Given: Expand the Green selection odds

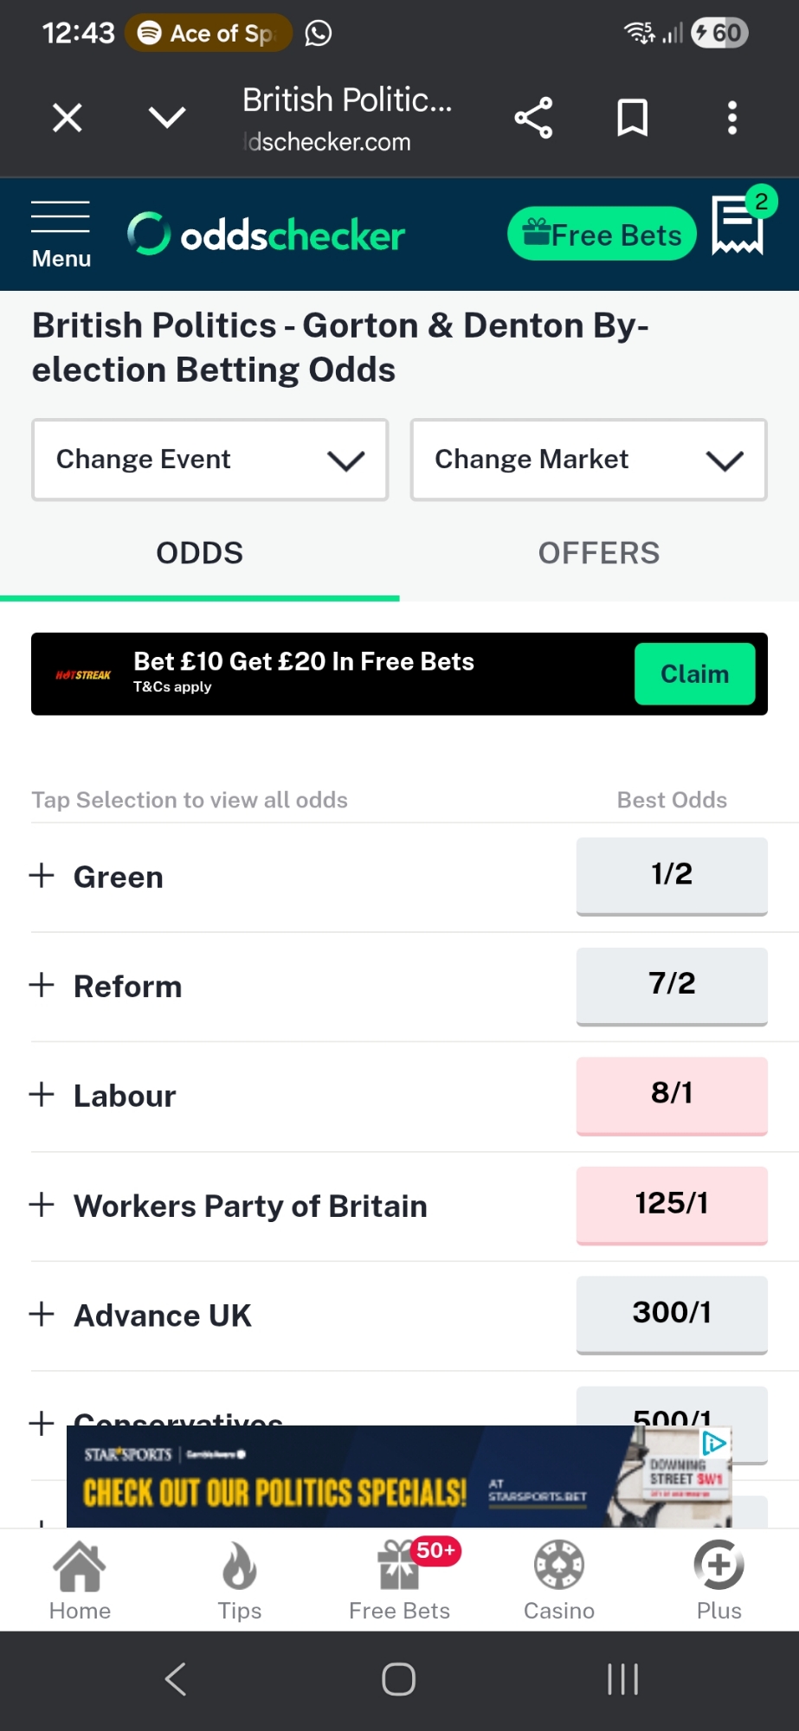Looking at the screenshot, I should [x=42, y=876].
